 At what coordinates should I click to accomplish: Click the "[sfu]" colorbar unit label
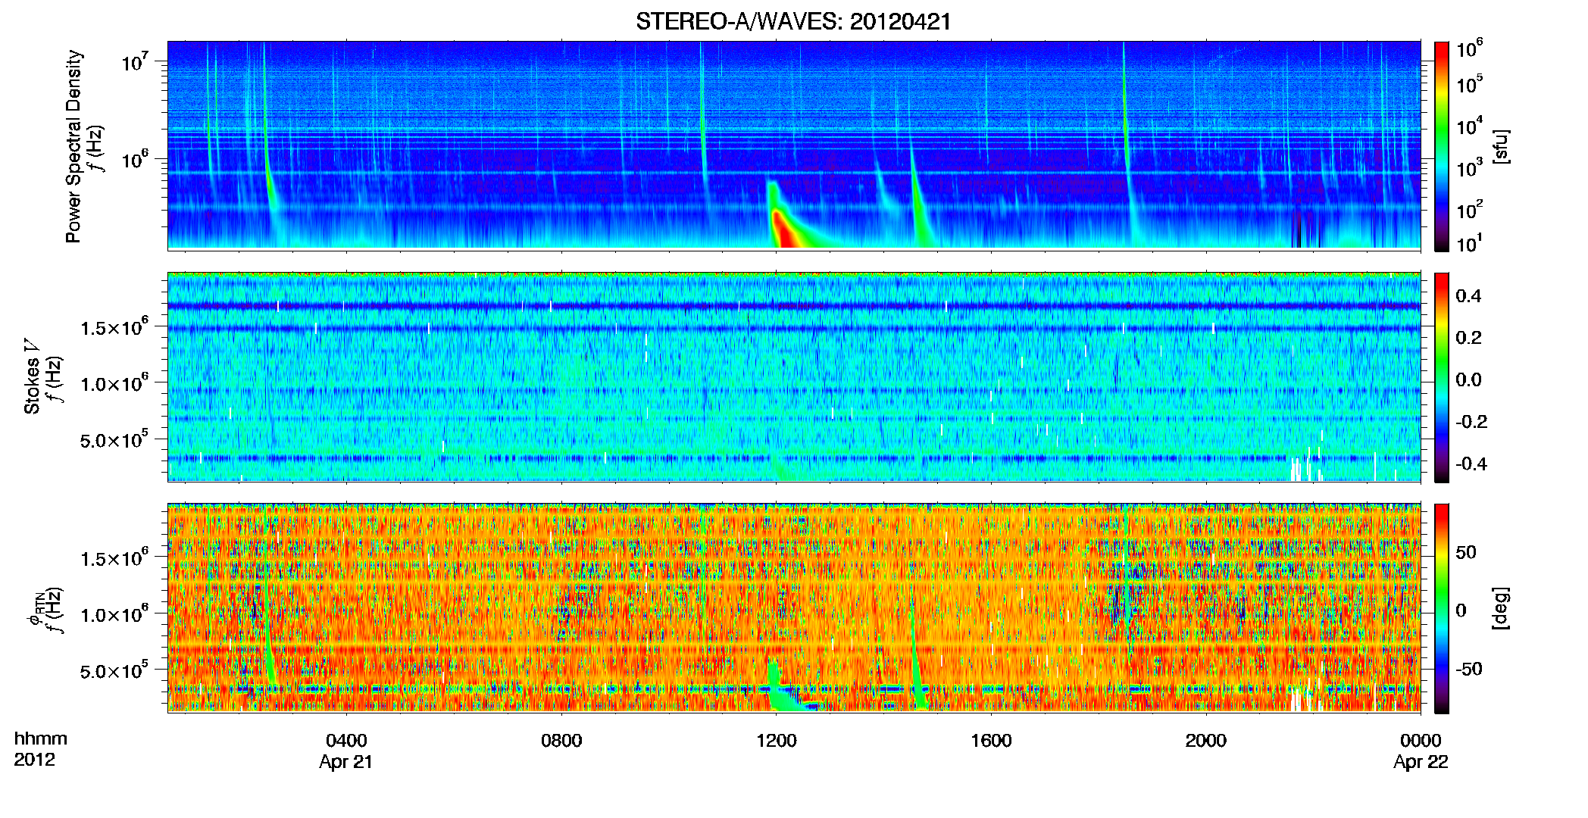[x=1500, y=146]
